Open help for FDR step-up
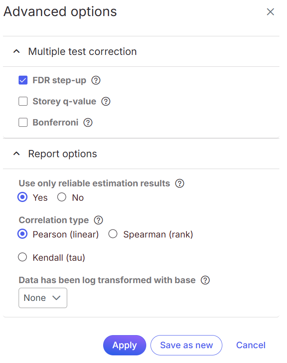The image size is (287, 363). click(96, 80)
